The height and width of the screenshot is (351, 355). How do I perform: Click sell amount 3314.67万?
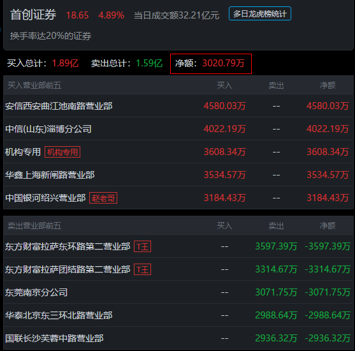[276, 269]
